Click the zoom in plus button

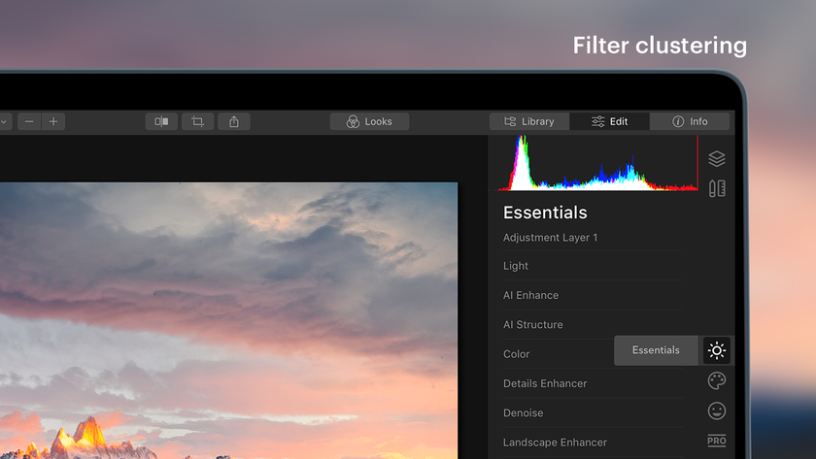(53, 121)
